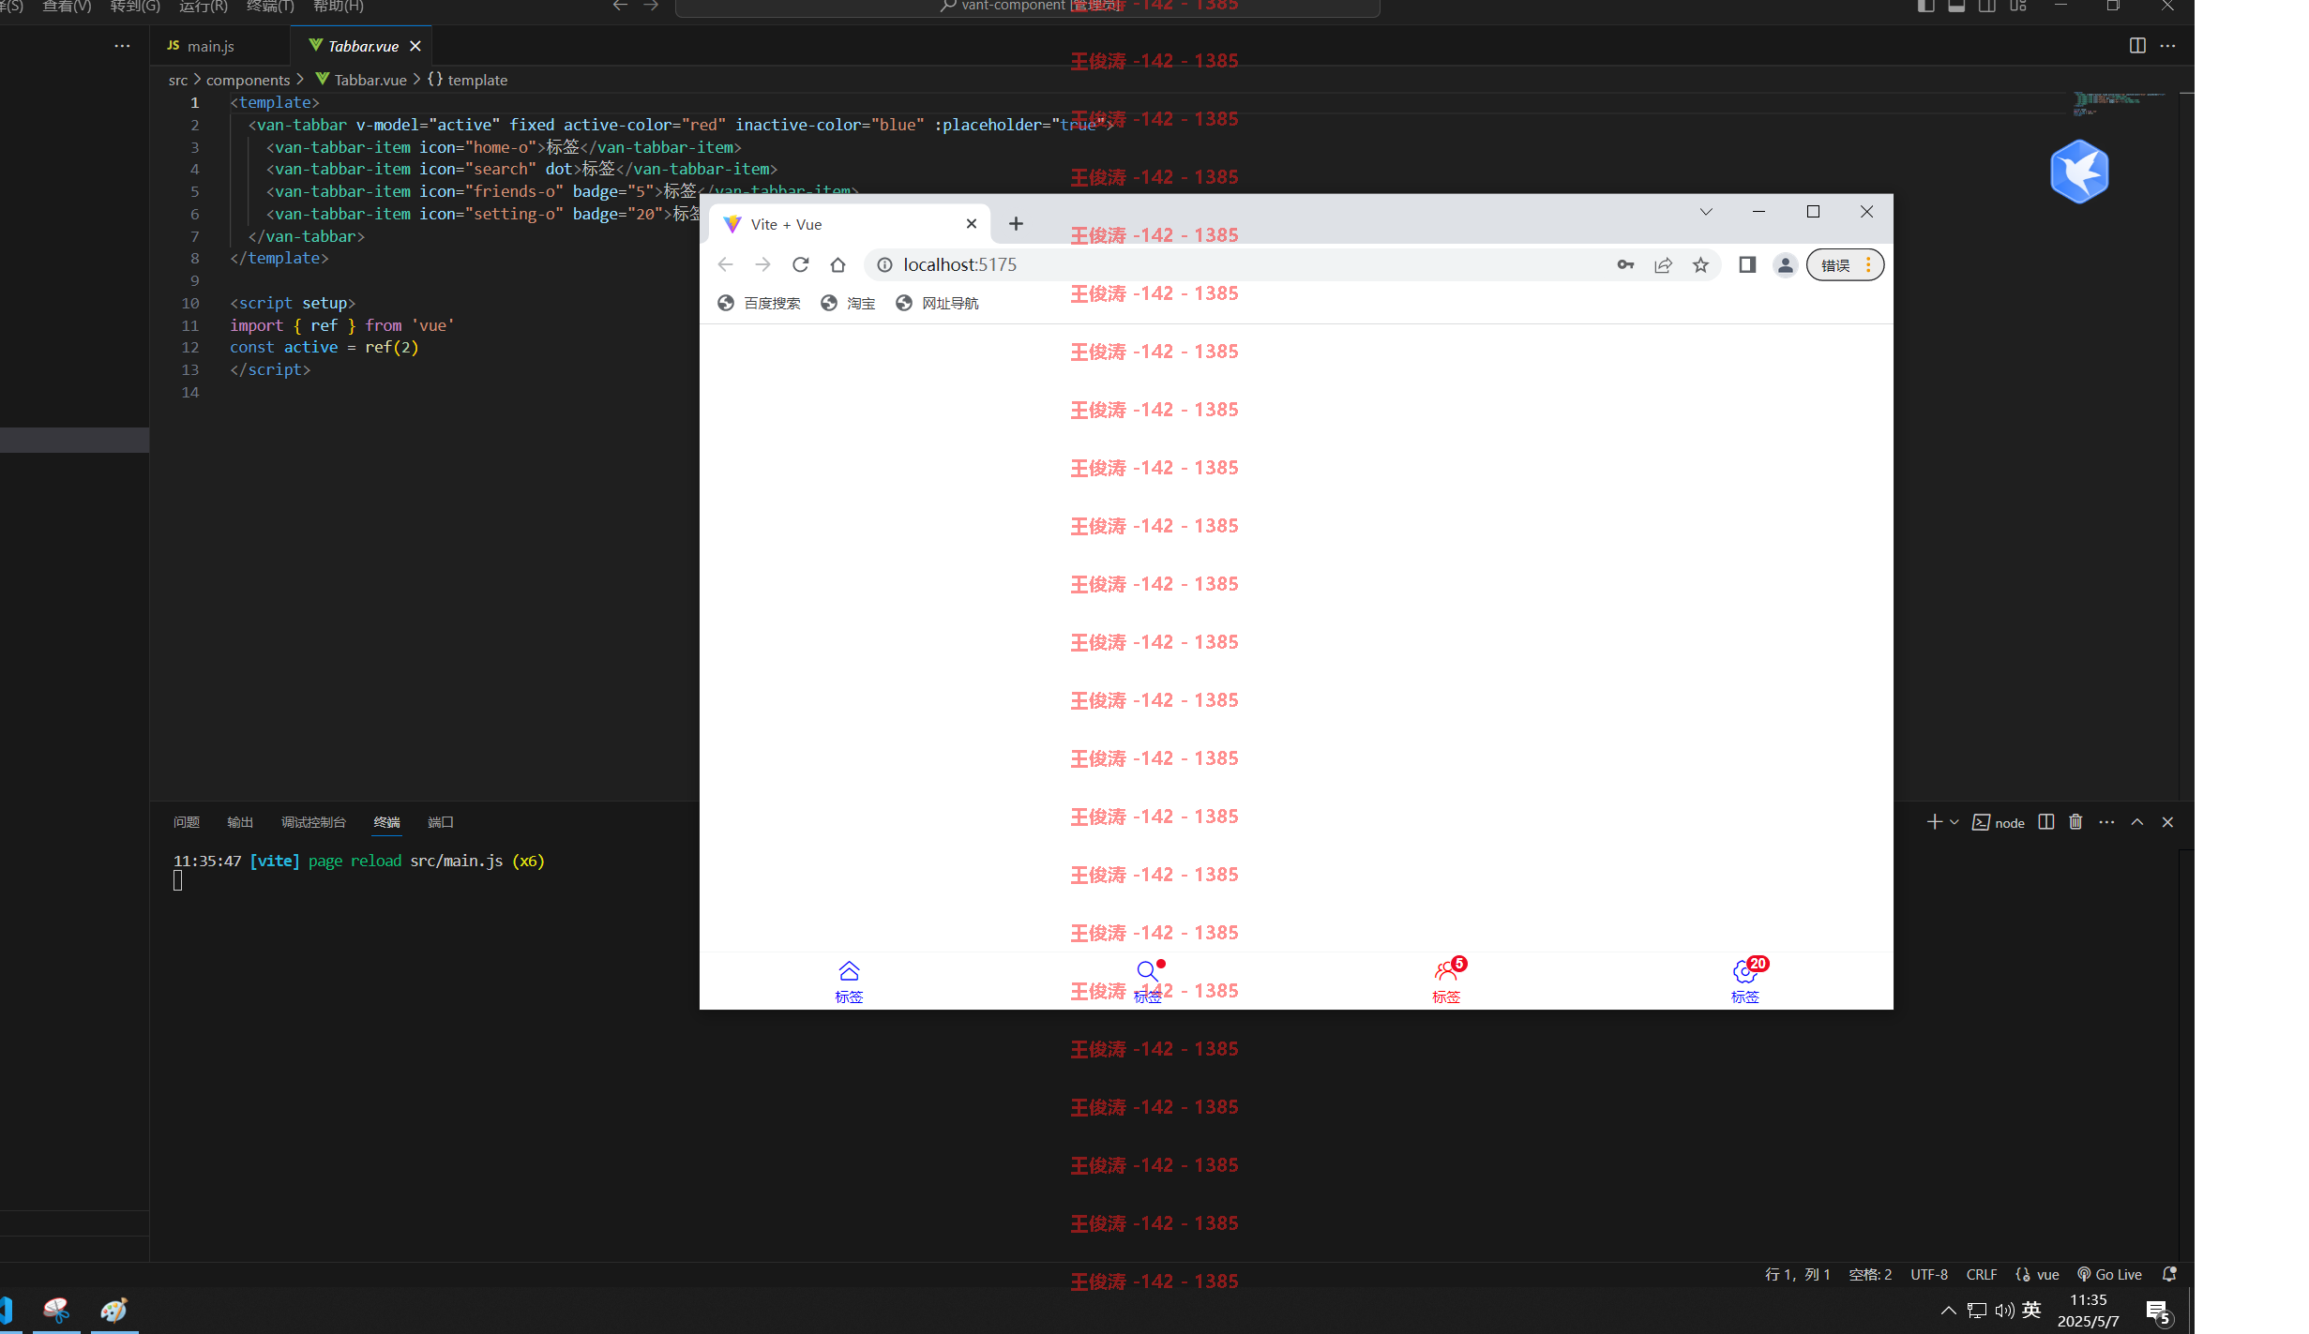Open settings tabbar item with badge 20

tap(1745, 981)
